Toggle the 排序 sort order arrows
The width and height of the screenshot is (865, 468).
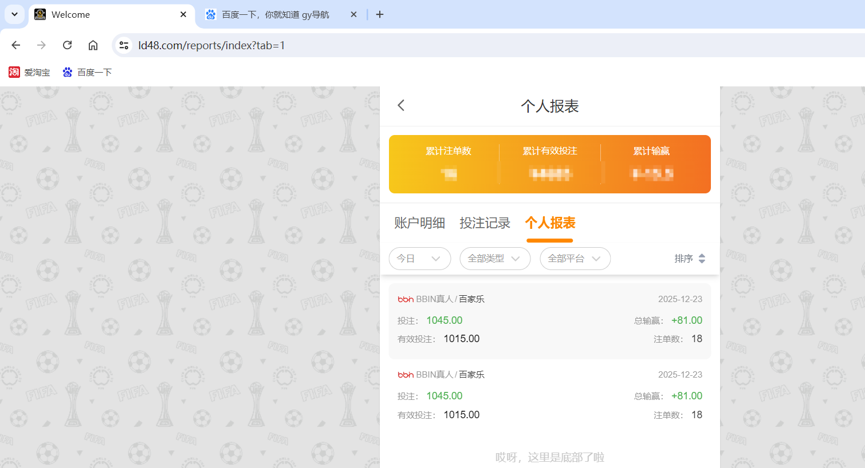coord(702,259)
